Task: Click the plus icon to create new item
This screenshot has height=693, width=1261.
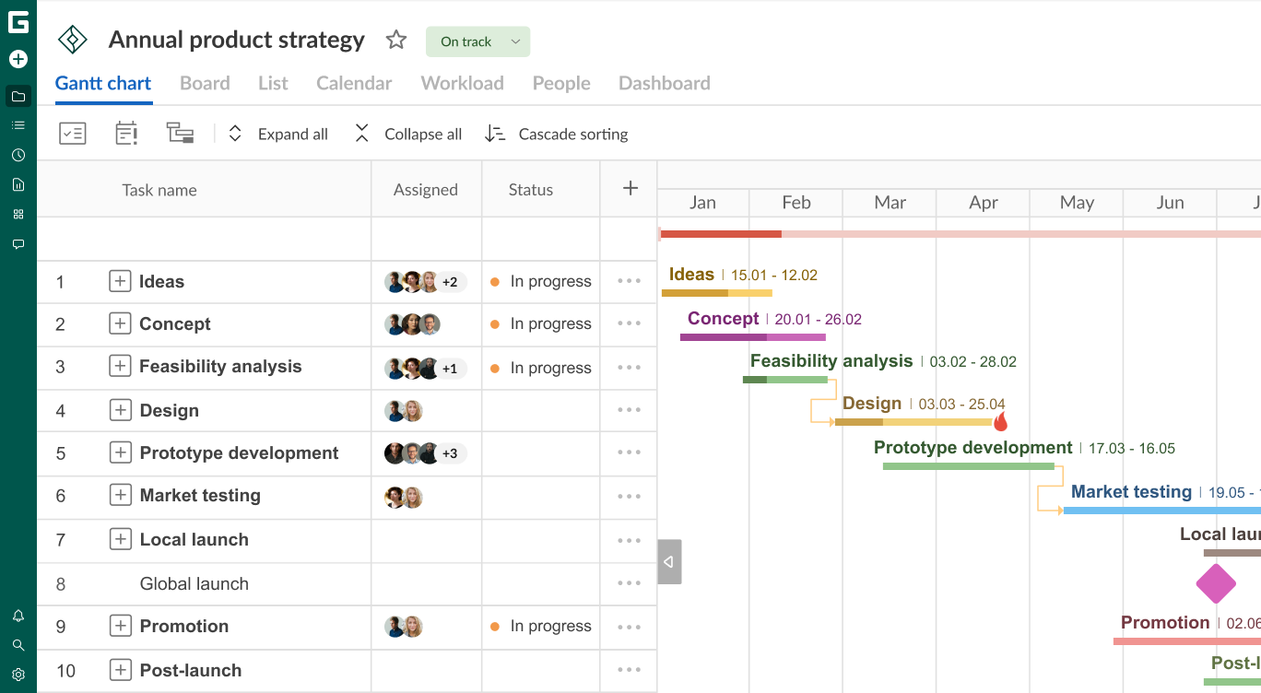Action: (x=18, y=59)
